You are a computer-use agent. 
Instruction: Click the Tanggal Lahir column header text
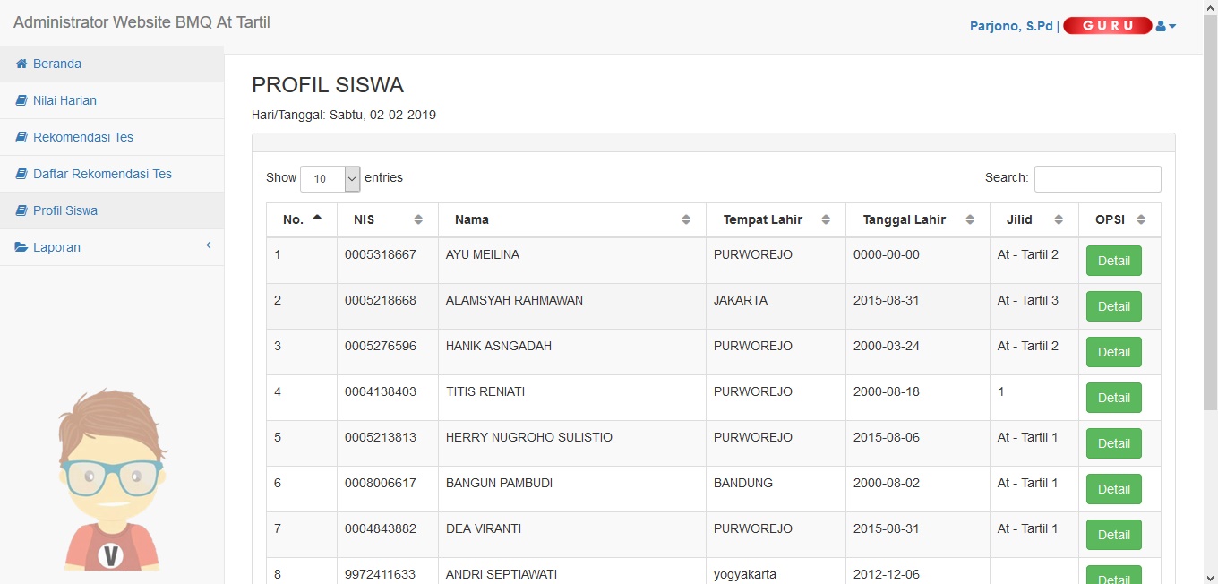[905, 219]
